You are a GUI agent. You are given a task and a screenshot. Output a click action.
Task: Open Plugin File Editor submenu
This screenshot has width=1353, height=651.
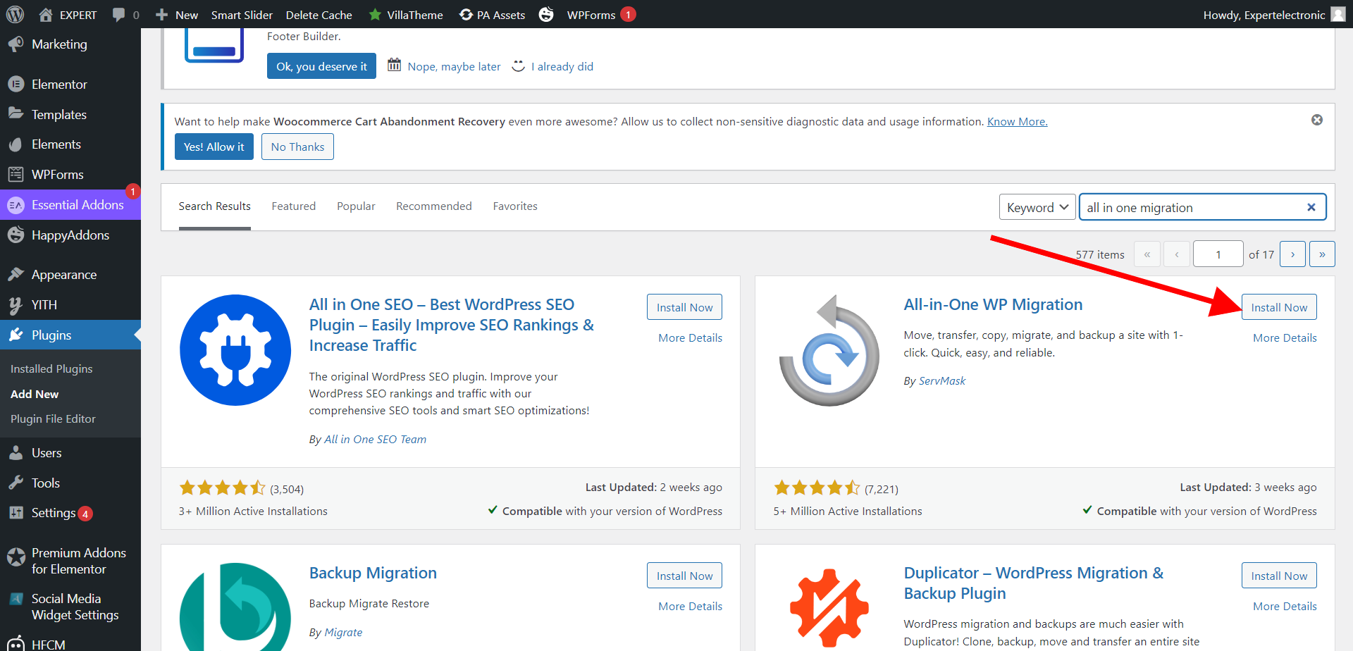point(53,418)
